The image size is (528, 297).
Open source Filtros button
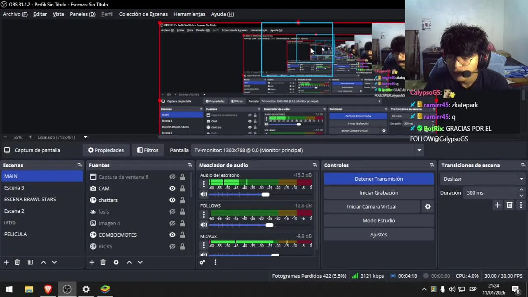point(148,150)
